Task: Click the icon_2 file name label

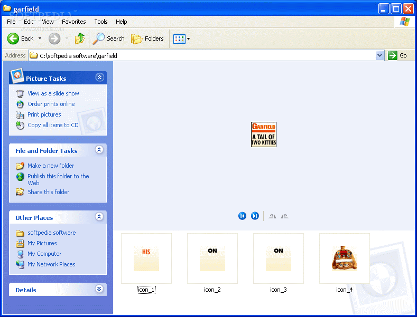Action: (x=212, y=290)
